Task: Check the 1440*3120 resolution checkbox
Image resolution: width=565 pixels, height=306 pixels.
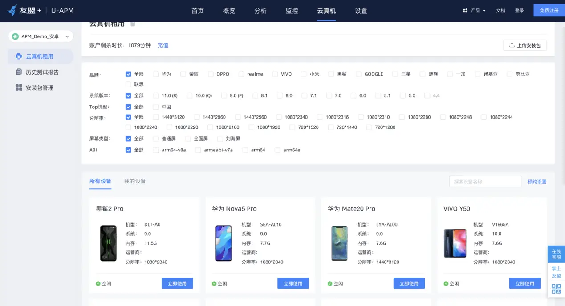Action: [156, 117]
